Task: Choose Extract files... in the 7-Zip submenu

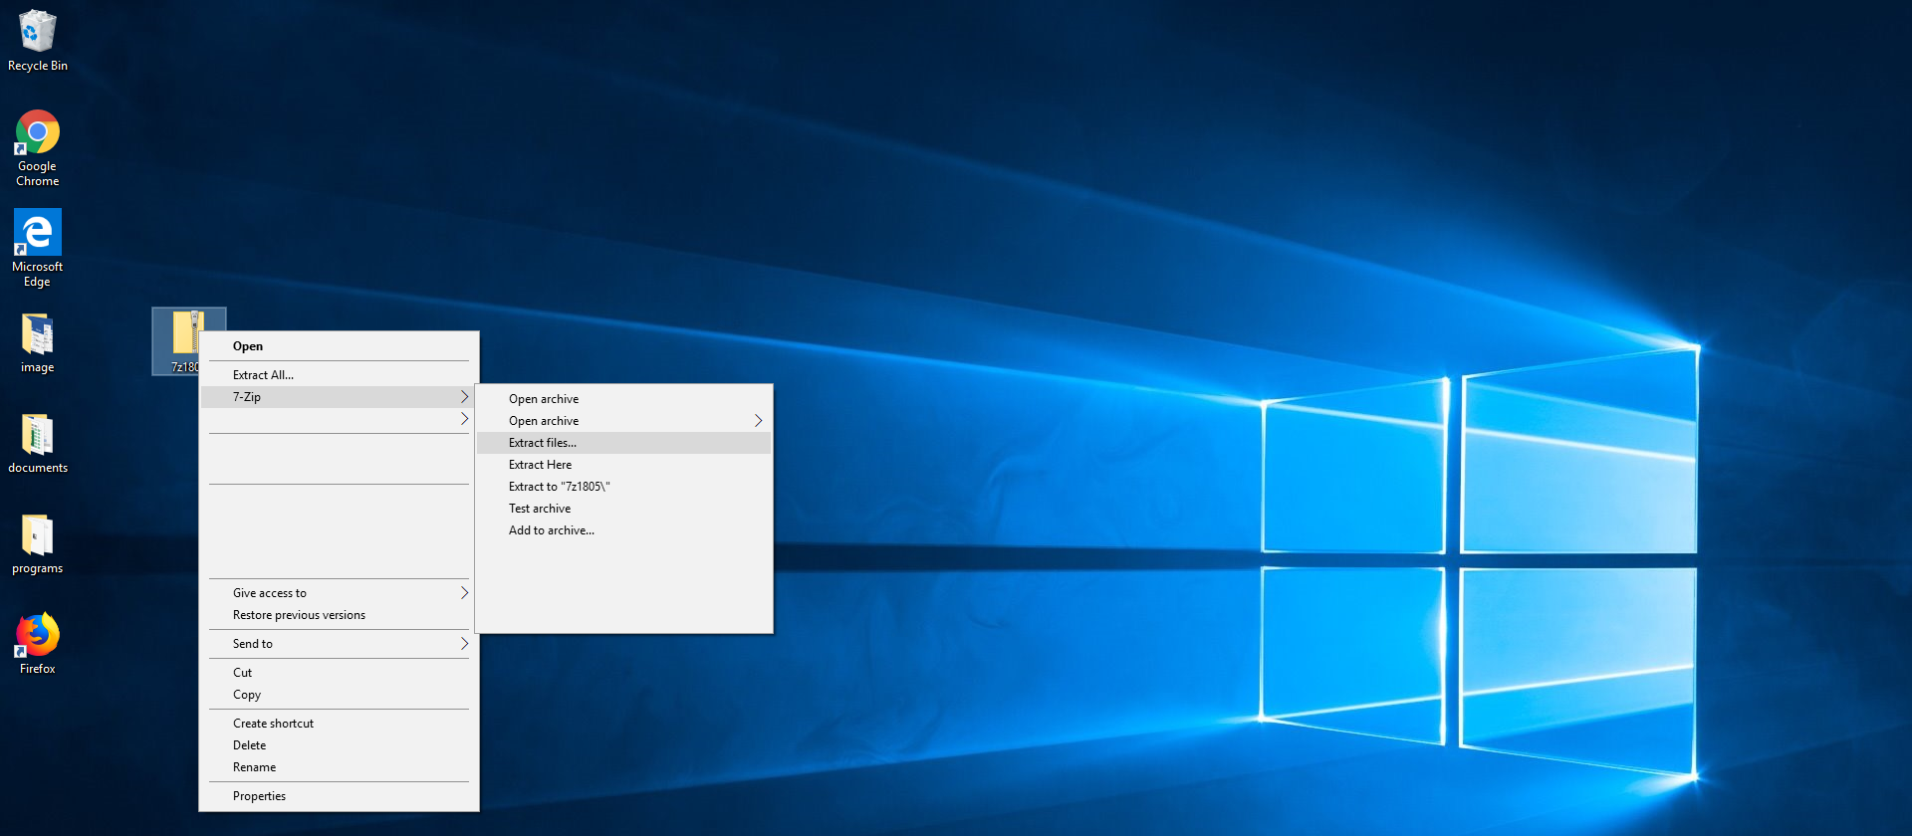Action: click(624, 443)
